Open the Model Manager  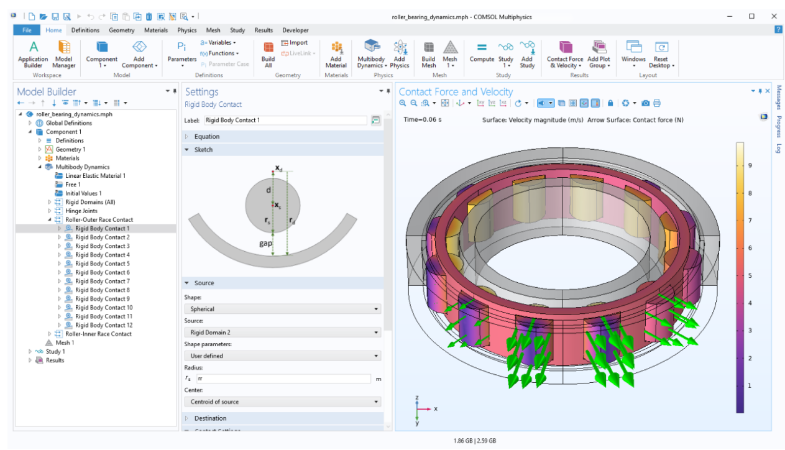[64, 53]
